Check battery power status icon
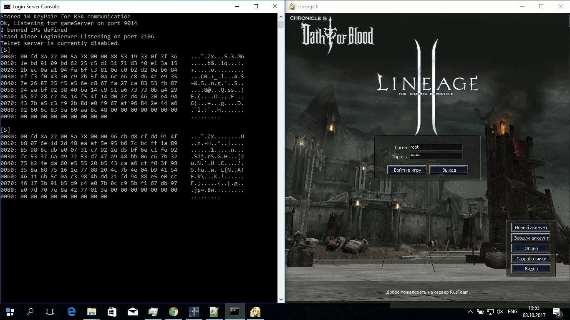 480,311
